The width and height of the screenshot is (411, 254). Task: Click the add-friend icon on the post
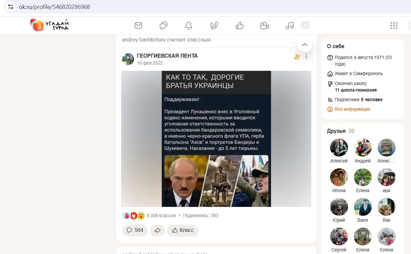click(x=297, y=57)
